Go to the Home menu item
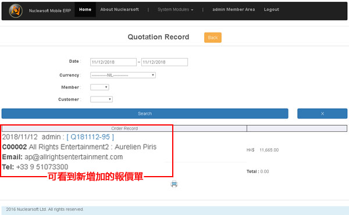The image size is (349, 215). click(x=85, y=9)
